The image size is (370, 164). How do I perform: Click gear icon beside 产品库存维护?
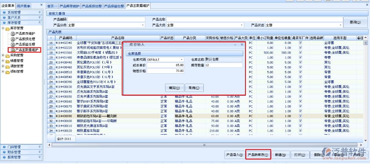click(x=13, y=34)
